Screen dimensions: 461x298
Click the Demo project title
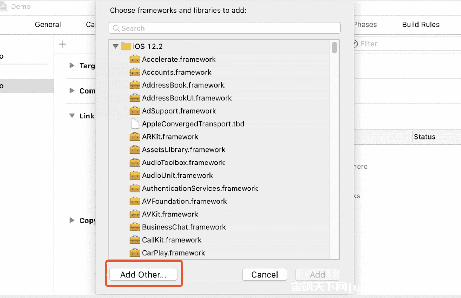(21, 6)
